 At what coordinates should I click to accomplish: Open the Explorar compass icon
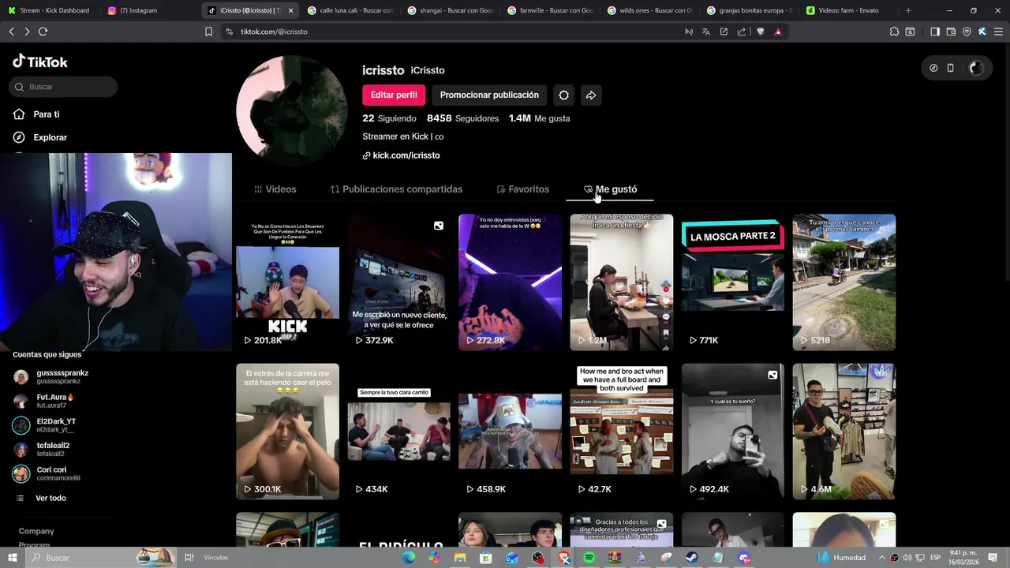click(x=20, y=137)
